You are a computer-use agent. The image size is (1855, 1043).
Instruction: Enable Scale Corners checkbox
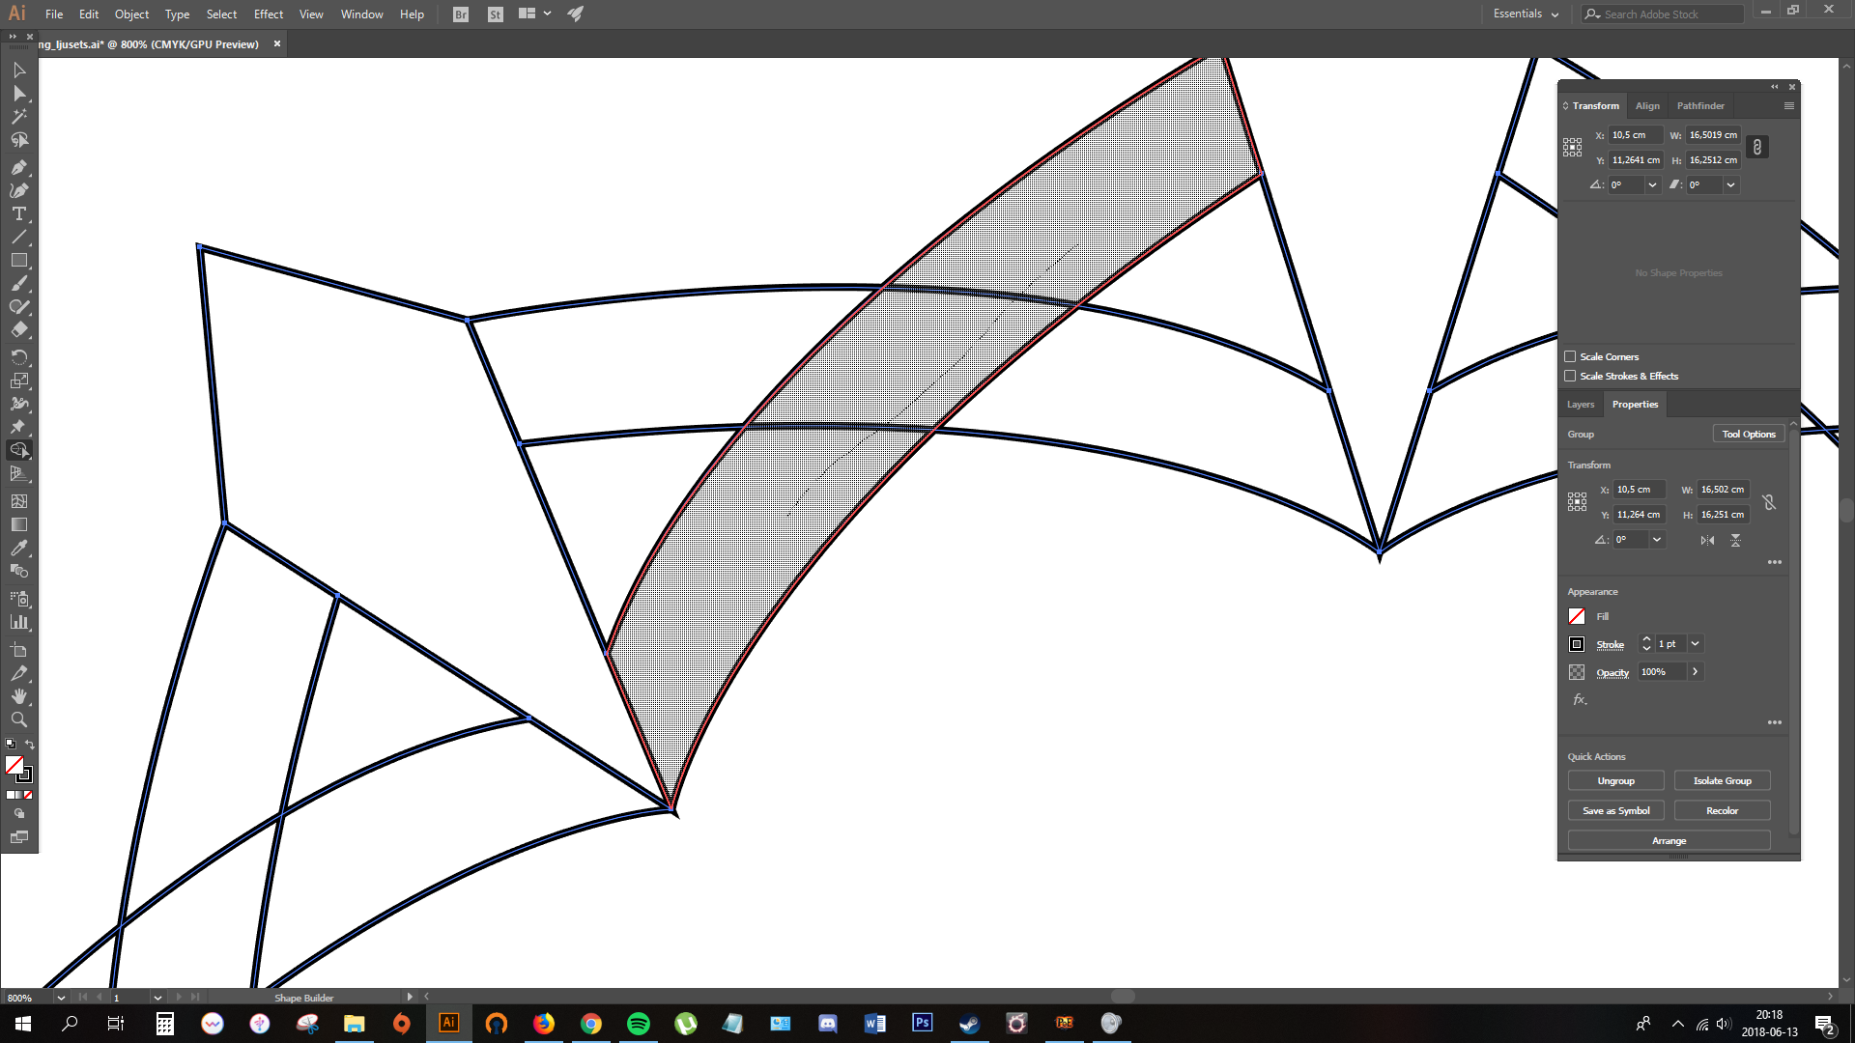tap(1570, 356)
